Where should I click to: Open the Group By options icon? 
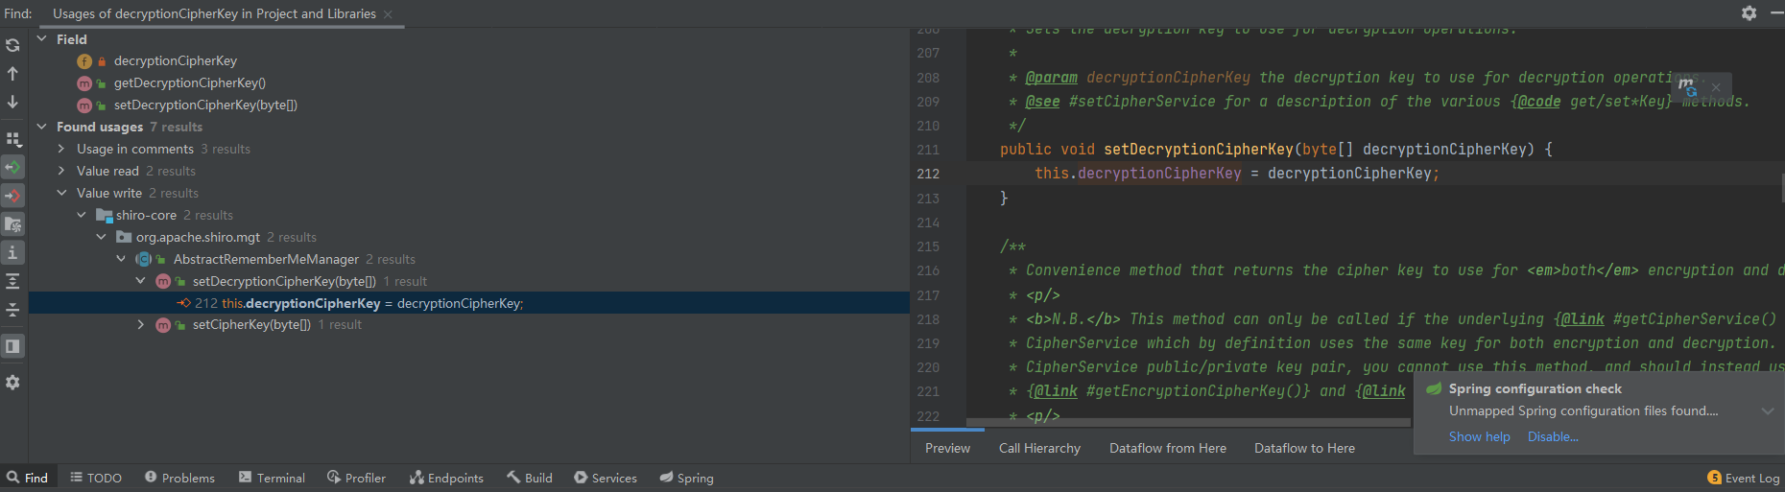coord(12,139)
